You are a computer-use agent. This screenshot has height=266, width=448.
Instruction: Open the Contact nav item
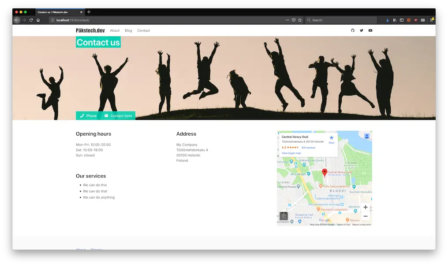tap(143, 30)
